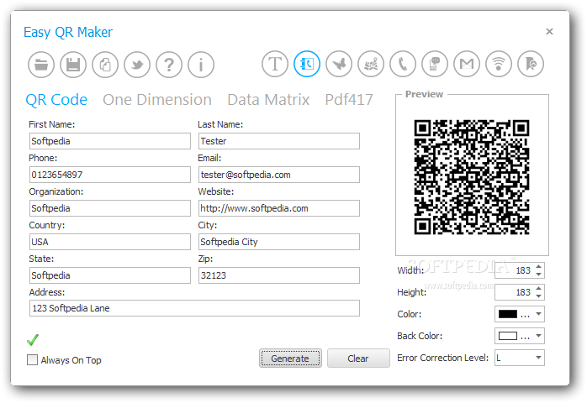The width and height of the screenshot is (587, 403).
Task: Copy the code using the clipboard icon
Action: point(105,65)
